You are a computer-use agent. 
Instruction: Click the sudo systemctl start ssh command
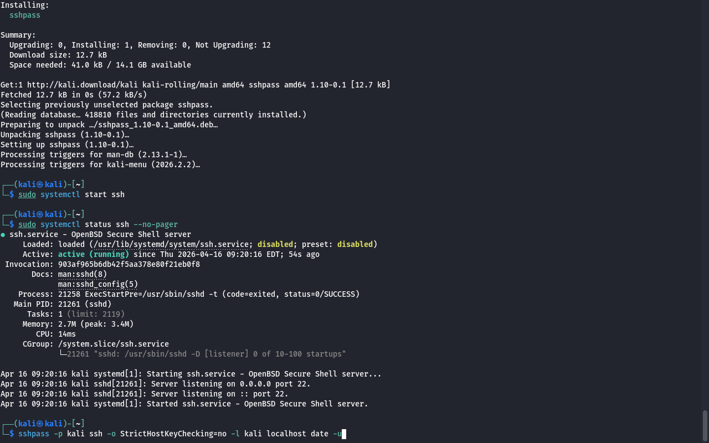click(x=71, y=194)
